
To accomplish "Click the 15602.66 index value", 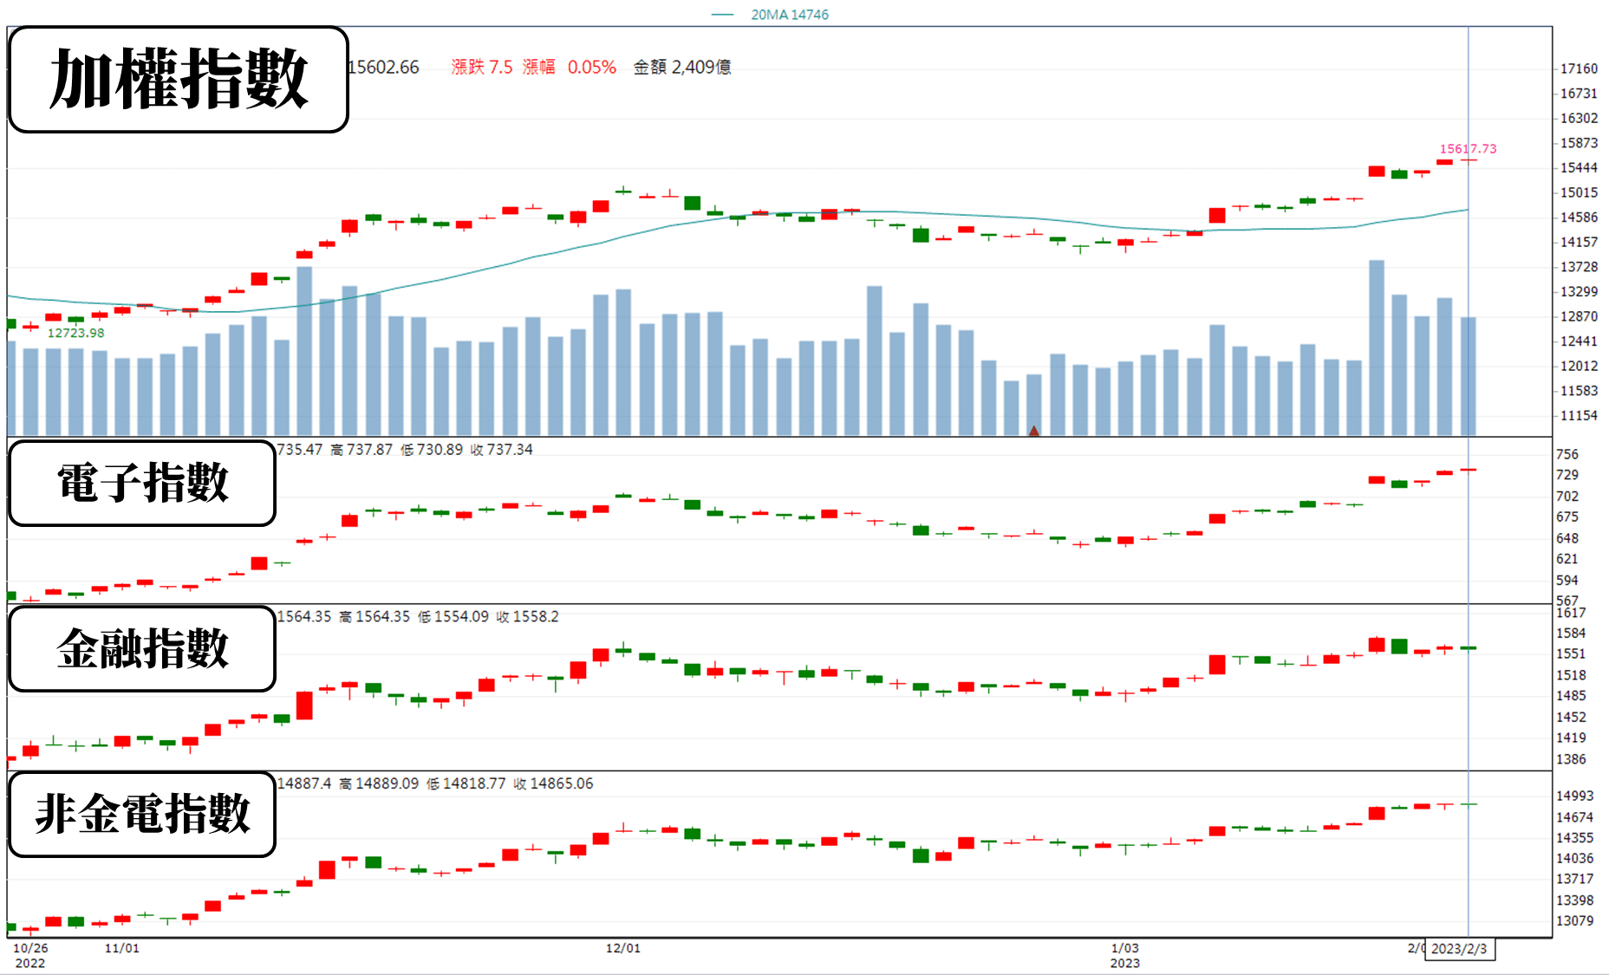I will (x=383, y=68).
